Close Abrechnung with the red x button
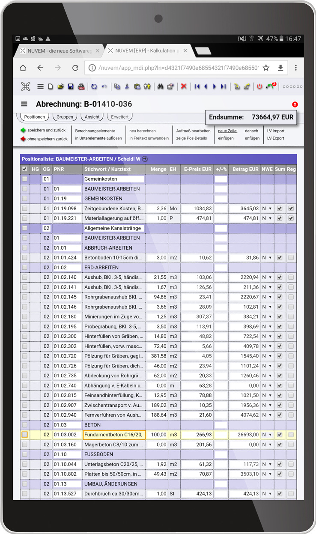The height and width of the screenshot is (534, 316). (x=295, y=104)
